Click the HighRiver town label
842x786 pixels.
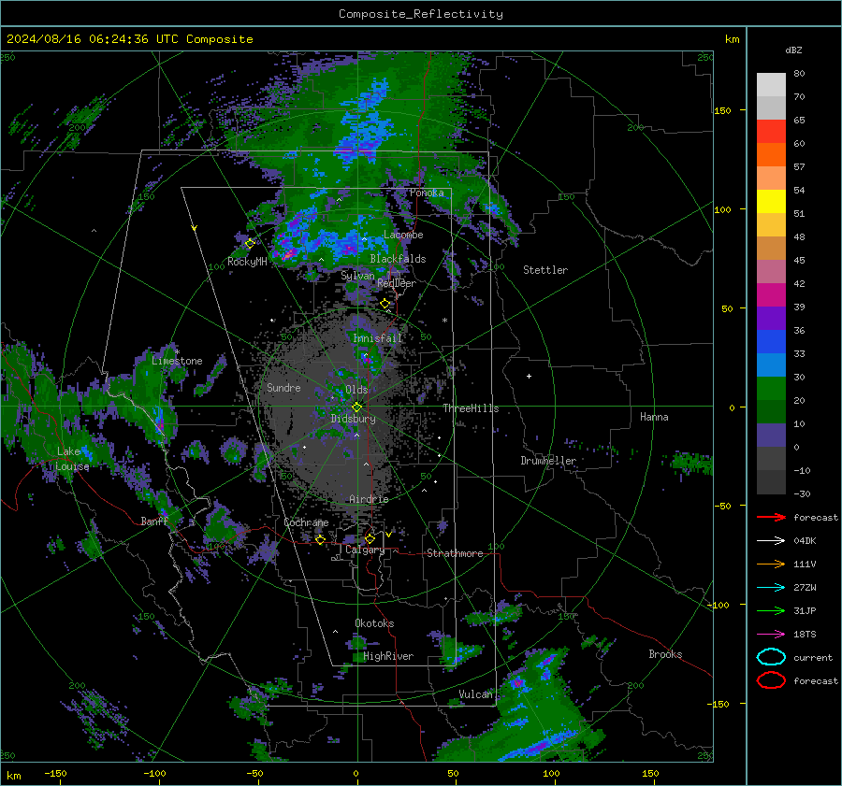388,656
